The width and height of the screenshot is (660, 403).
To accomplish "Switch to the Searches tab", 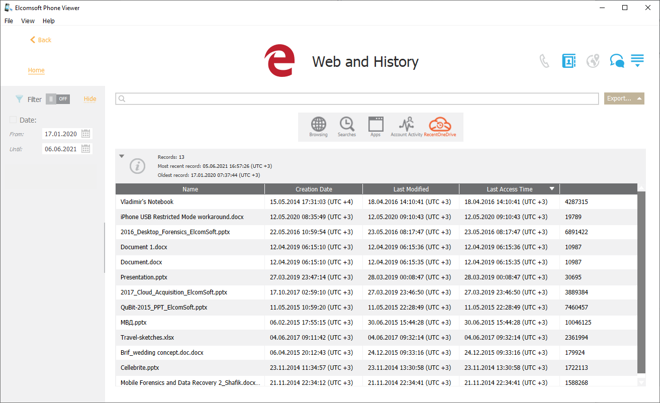I will (347, 127).
